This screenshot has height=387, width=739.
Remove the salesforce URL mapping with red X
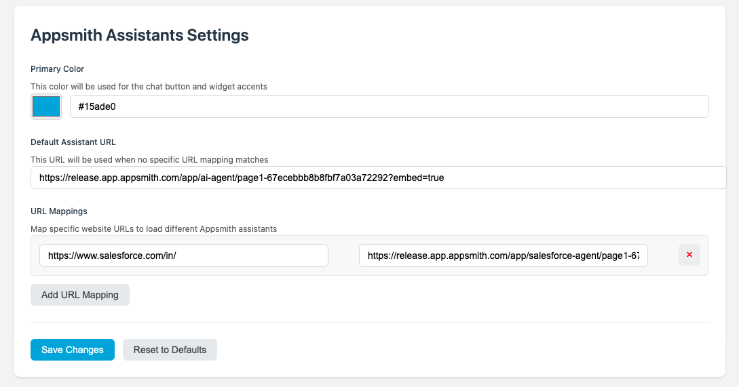(689, 255)
